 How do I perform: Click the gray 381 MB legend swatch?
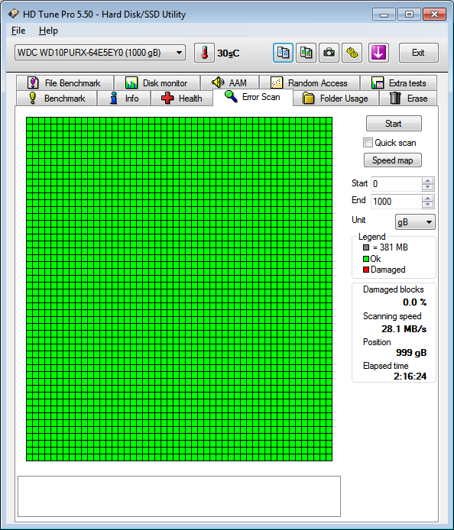365,247
